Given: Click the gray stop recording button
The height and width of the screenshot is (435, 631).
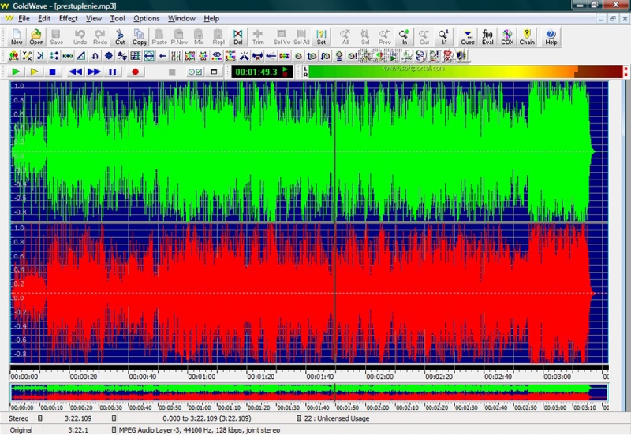Looking at the screenshot, I should coord(172,72).
